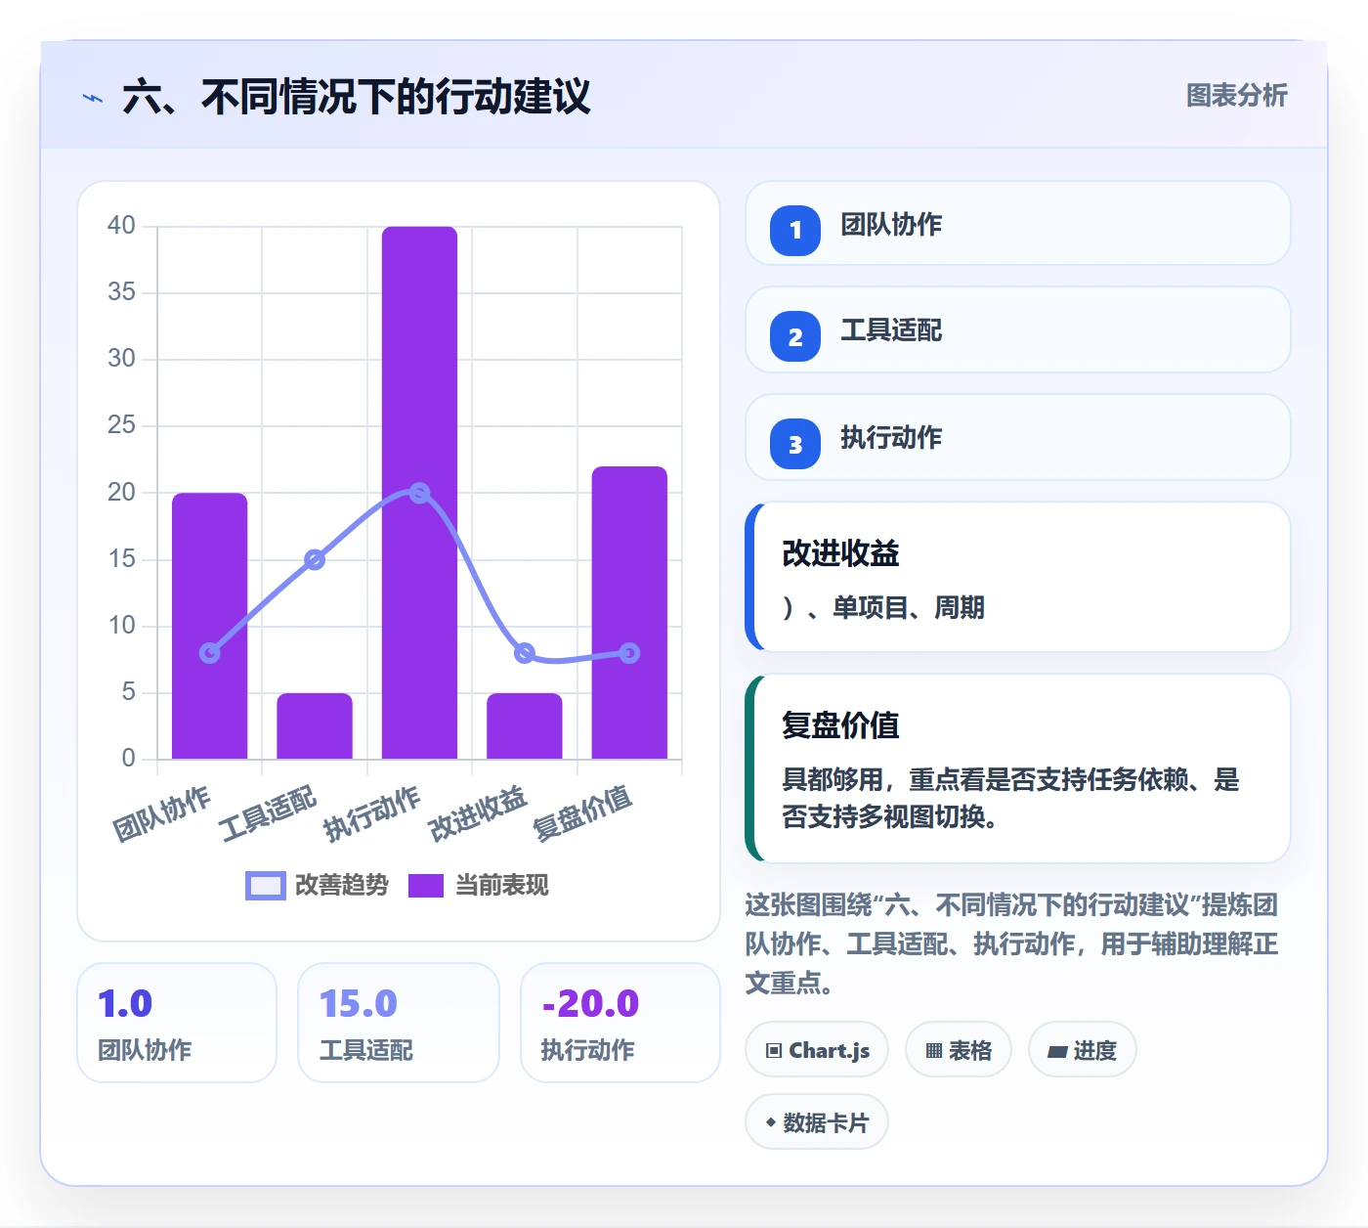Image resolution: width=1368 pixels, height=1228 pixels.
Task: Click the 1.0 团队协作 stat card
Action: (x=177, y=1023)
